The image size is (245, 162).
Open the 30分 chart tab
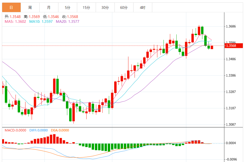(105, 7)
